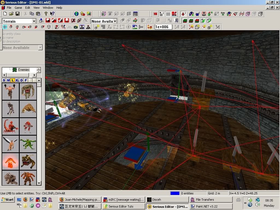280x210 pixels.
Task: Click the up arrow beside Enemies tree
Action: [39, 69]
